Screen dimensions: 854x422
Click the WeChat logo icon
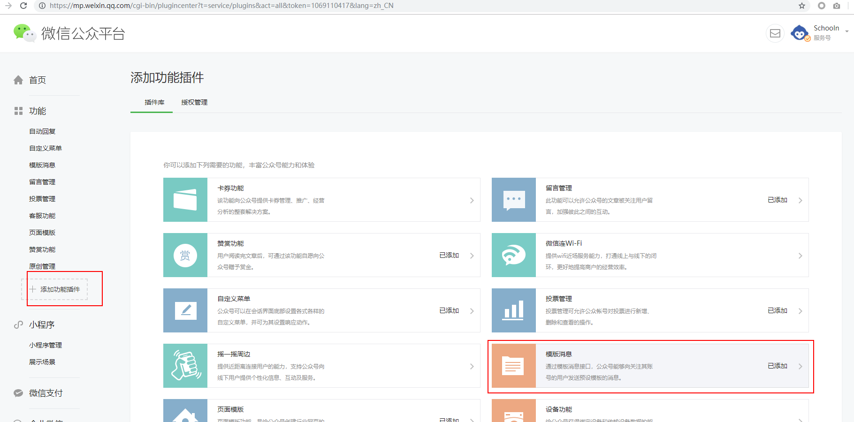[x=24, y=33]
